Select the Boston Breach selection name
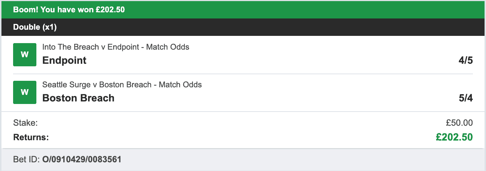This screenshot has width=486, height=171. click(78, 98)
